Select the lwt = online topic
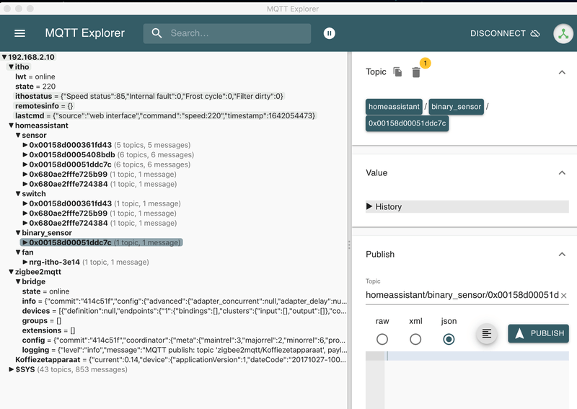 pyautogui.click(x=35, y=76)
